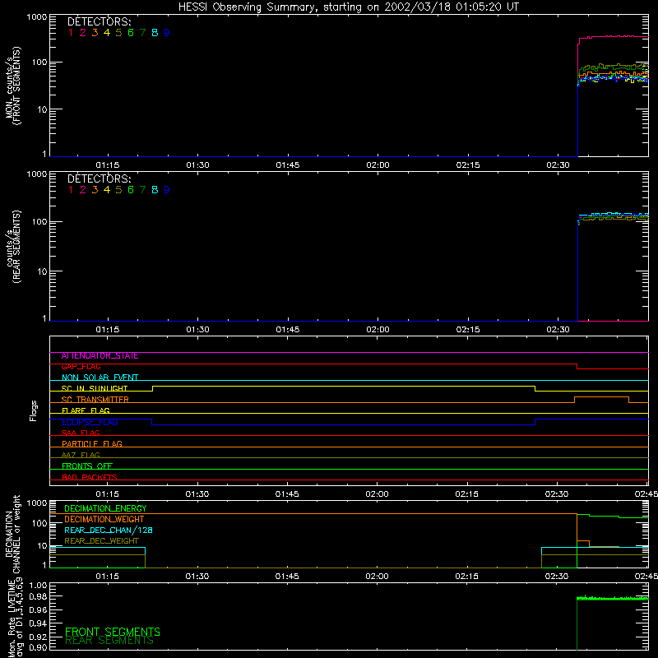The height and width of the screenshot is (658, 658).
Task: Click the DECIMATION_ENERGY legend label
Action: pos(105,508)
